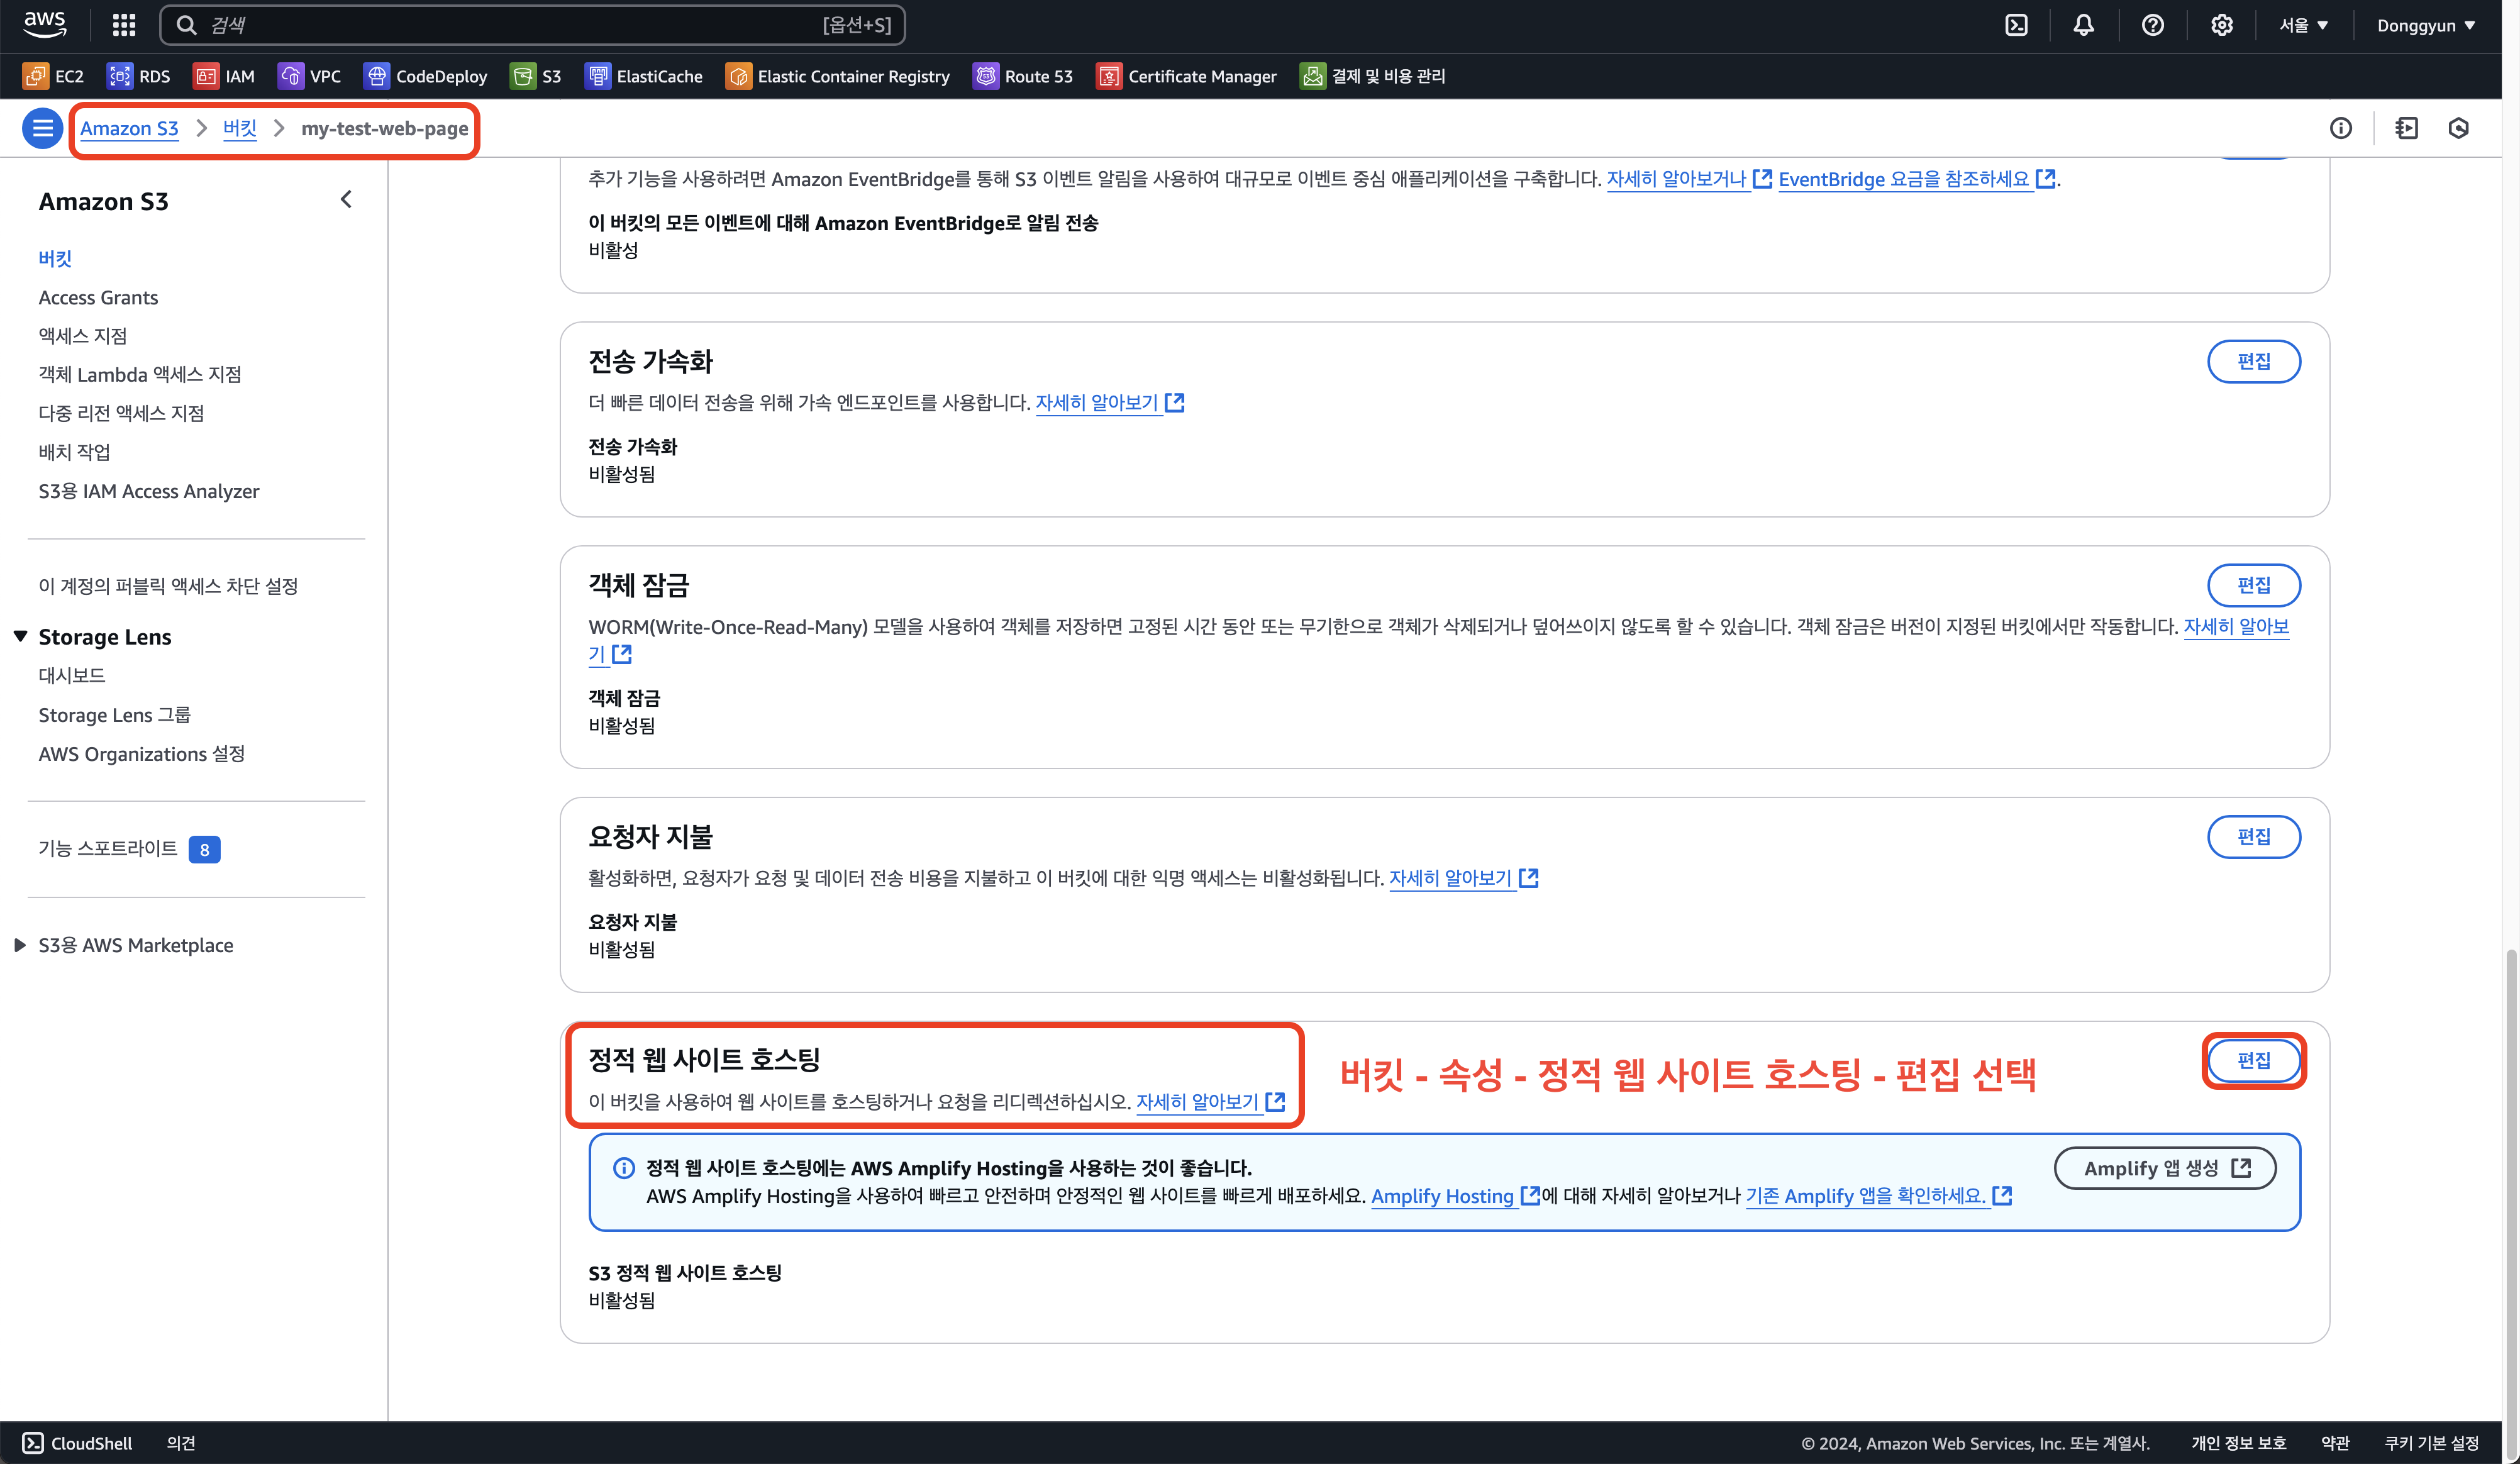Open AWS Organizations 설정

(141, 754)
